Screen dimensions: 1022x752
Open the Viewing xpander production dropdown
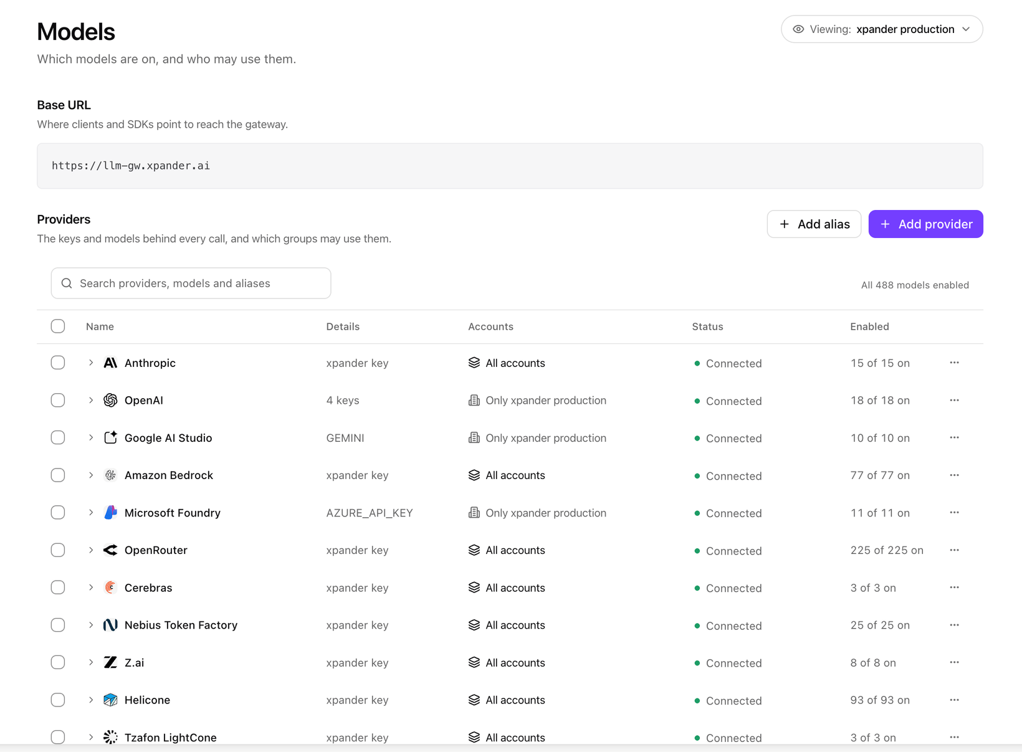pyautogui.click(x=882, y=29)
